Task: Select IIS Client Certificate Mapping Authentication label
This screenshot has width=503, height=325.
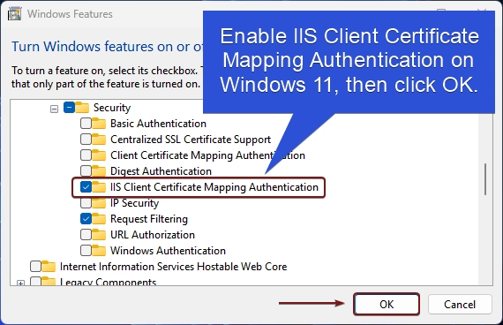Action: (214, 187)
